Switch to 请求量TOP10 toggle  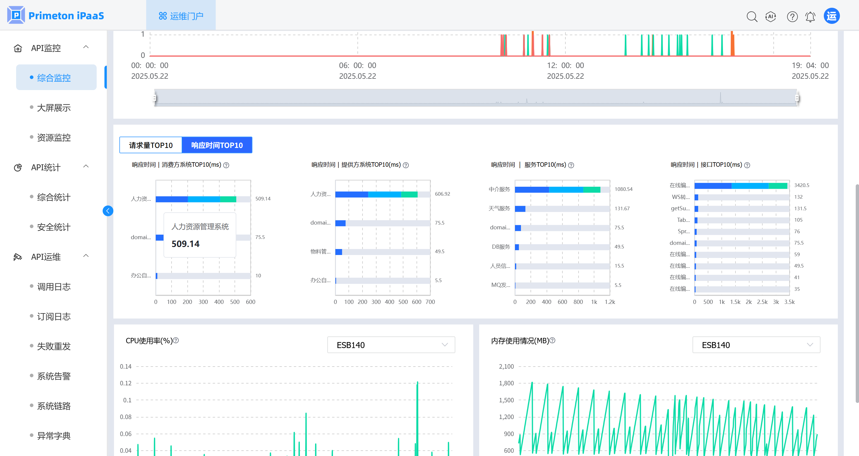[x=151, y=145]
